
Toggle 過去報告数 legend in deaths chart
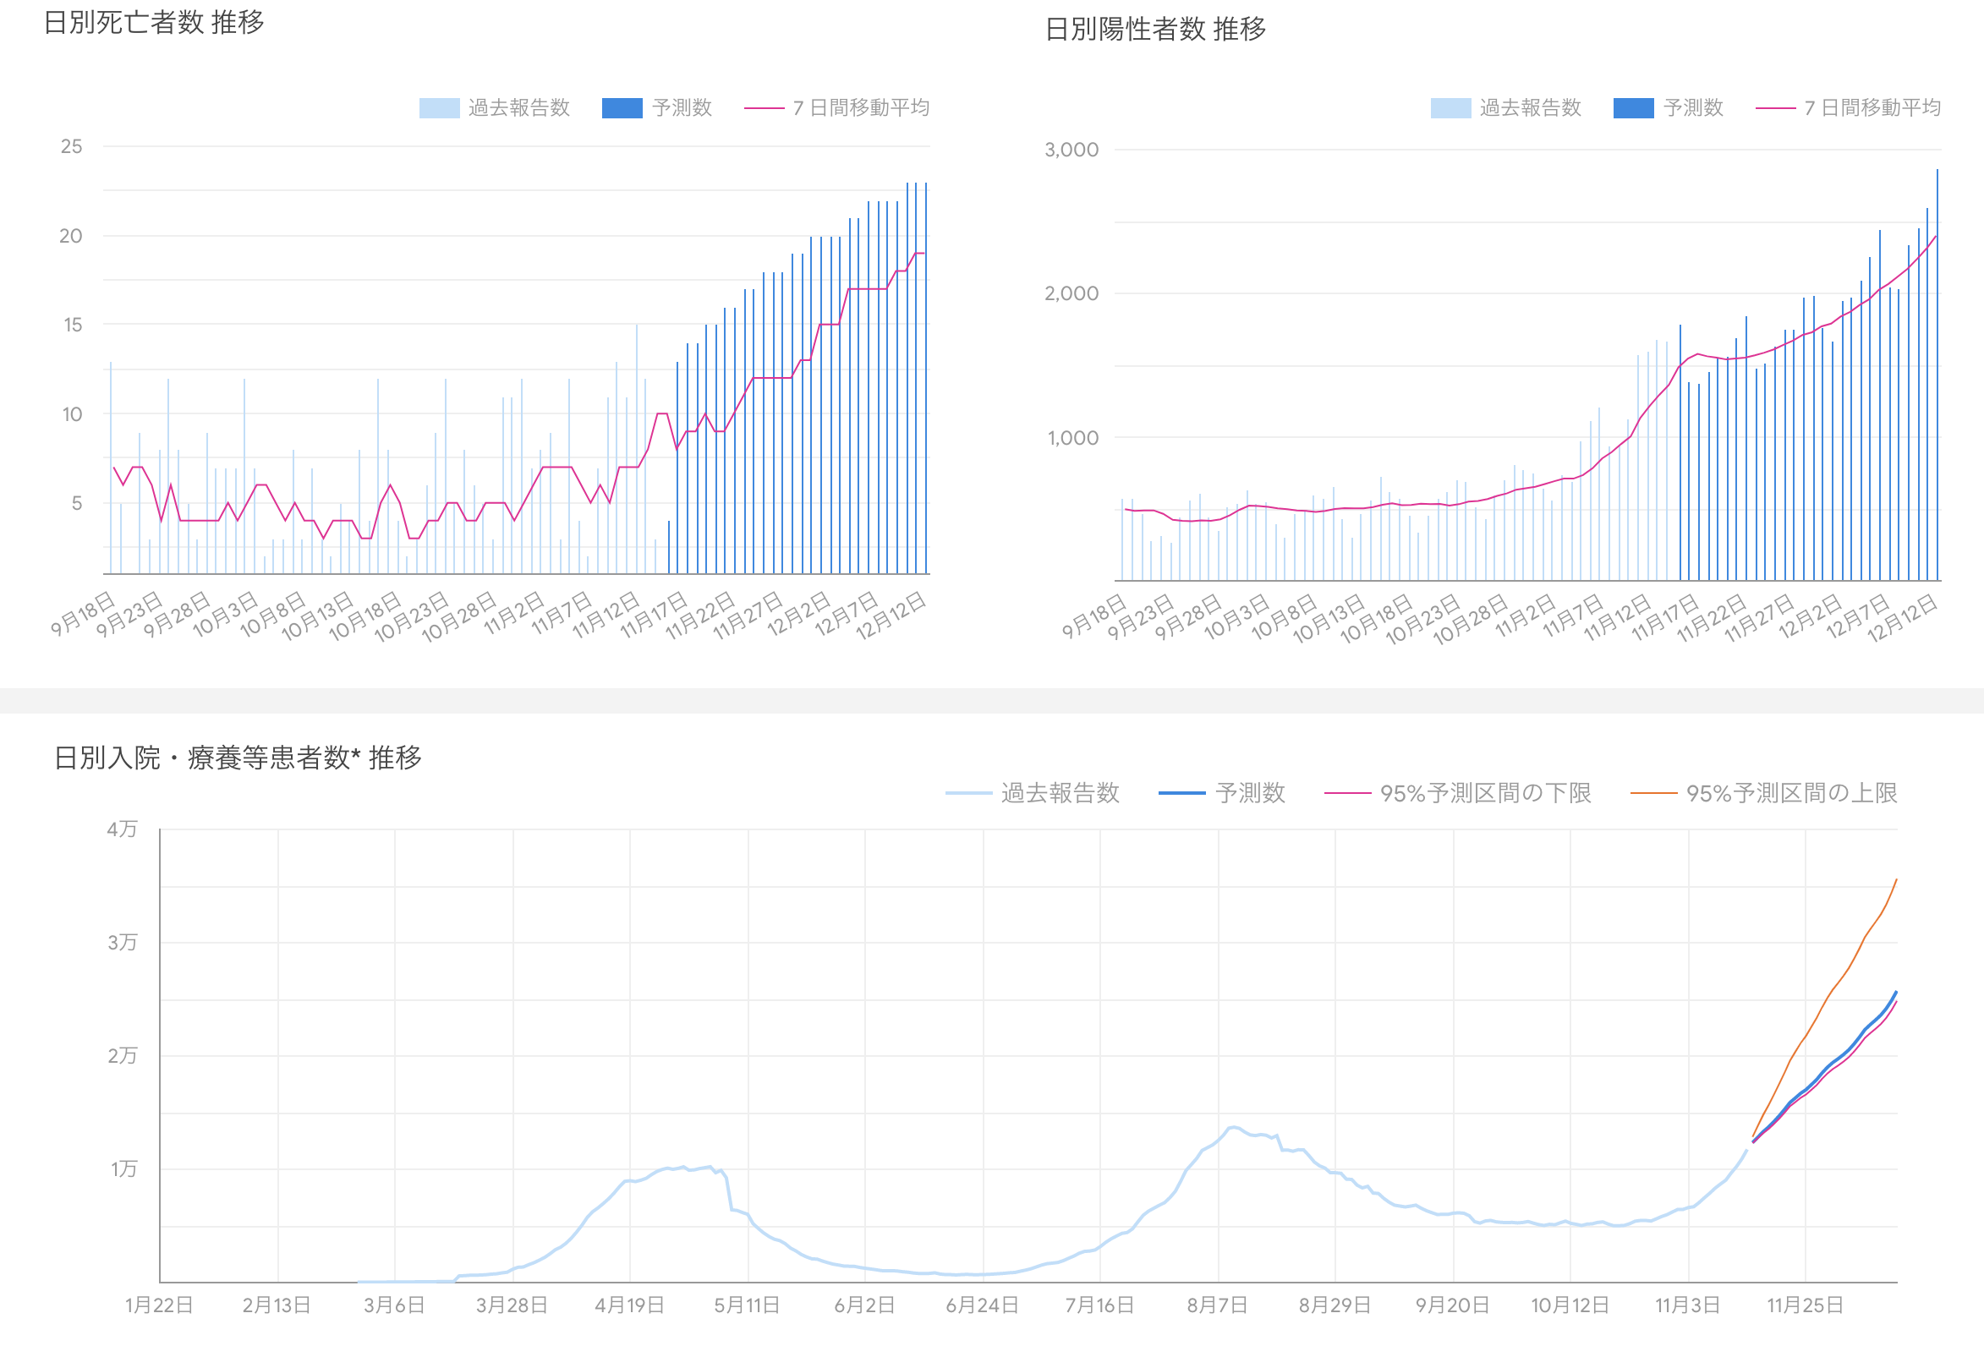[x=494, y=107]
